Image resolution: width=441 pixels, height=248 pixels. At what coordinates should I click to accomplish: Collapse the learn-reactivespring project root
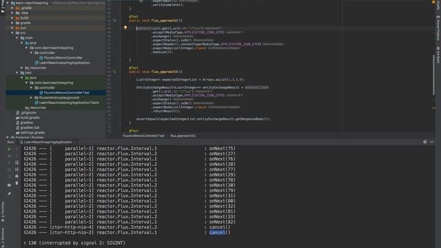[8, 3]
